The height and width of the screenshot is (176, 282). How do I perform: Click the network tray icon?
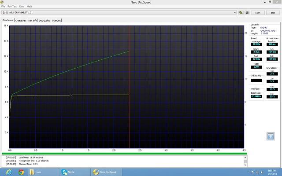[x=257, y=172]
